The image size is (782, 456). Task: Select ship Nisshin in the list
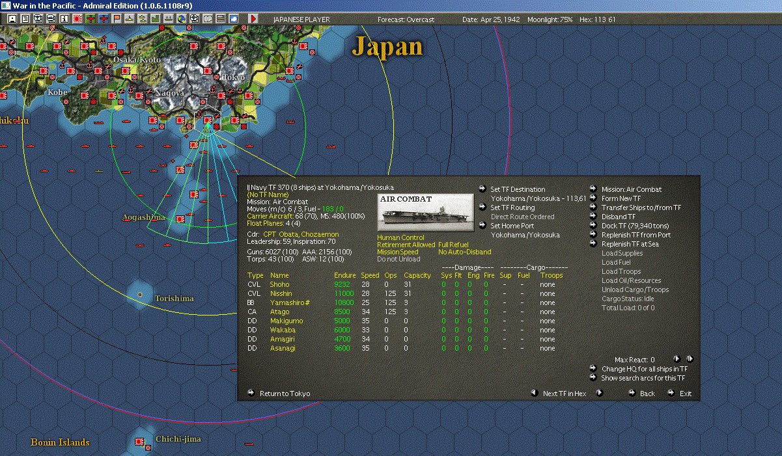[x=281, y=293]
